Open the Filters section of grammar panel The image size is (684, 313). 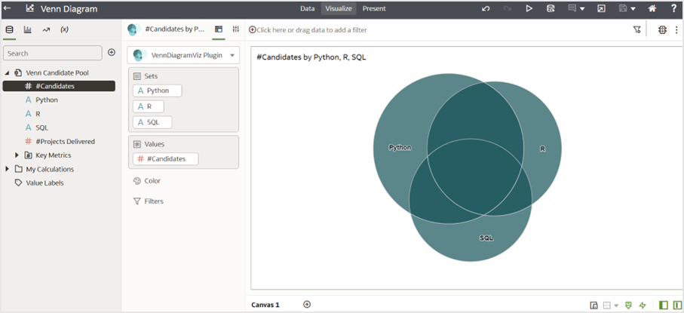[x=149, y=201]
